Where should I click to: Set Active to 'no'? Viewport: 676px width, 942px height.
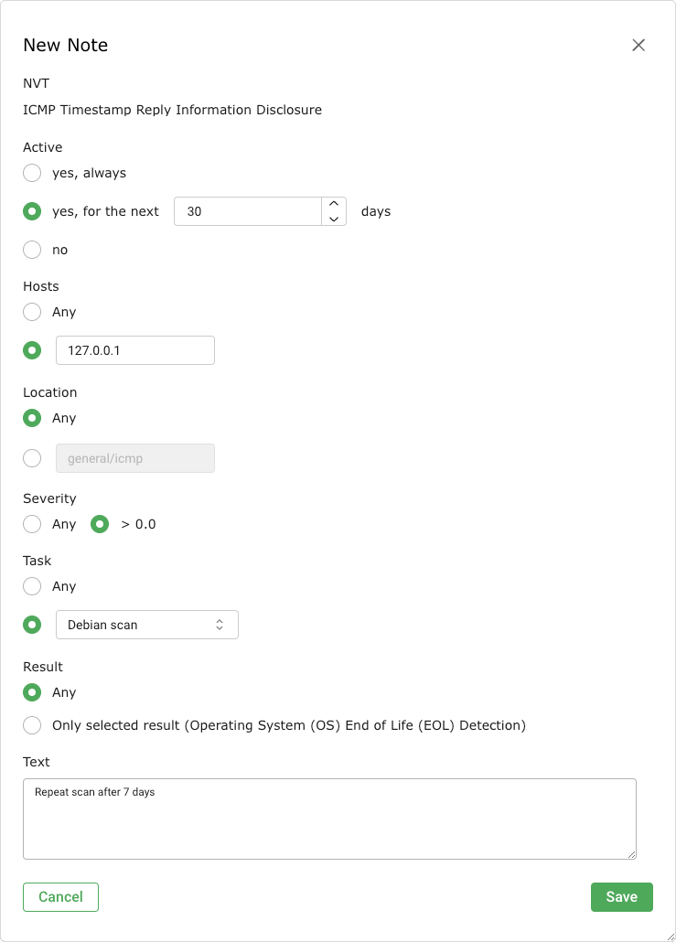[x=32, y=250]
